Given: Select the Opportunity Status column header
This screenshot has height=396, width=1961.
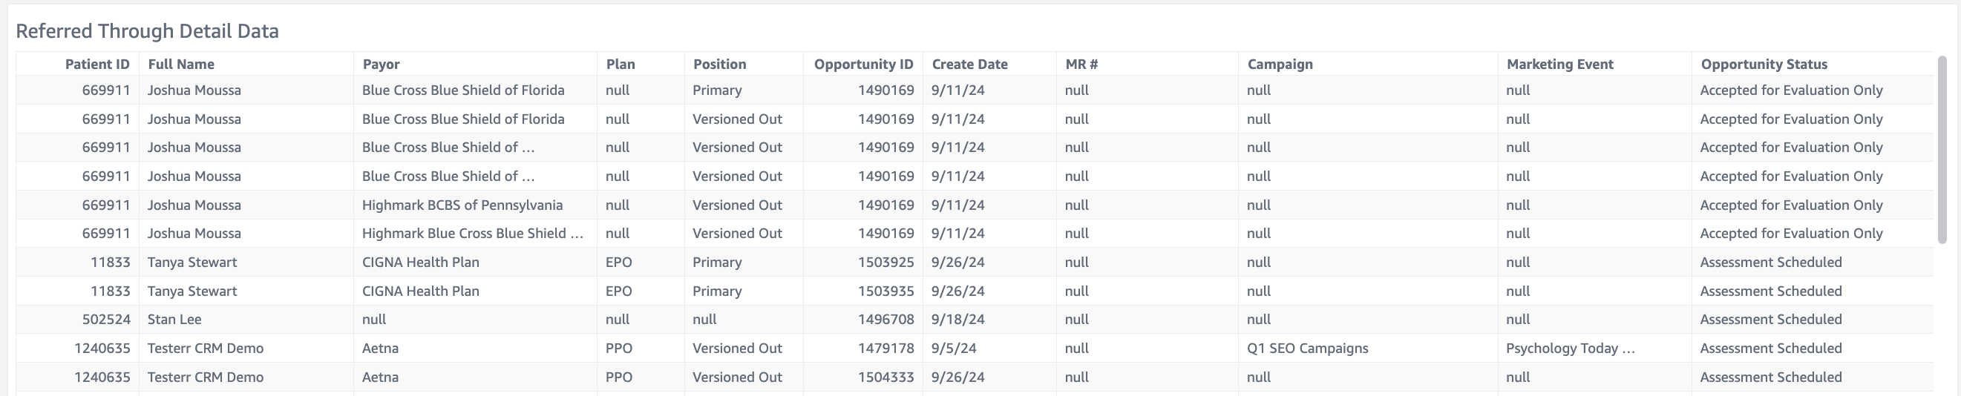Looking at the screenshot, I should coord(1764,65).
